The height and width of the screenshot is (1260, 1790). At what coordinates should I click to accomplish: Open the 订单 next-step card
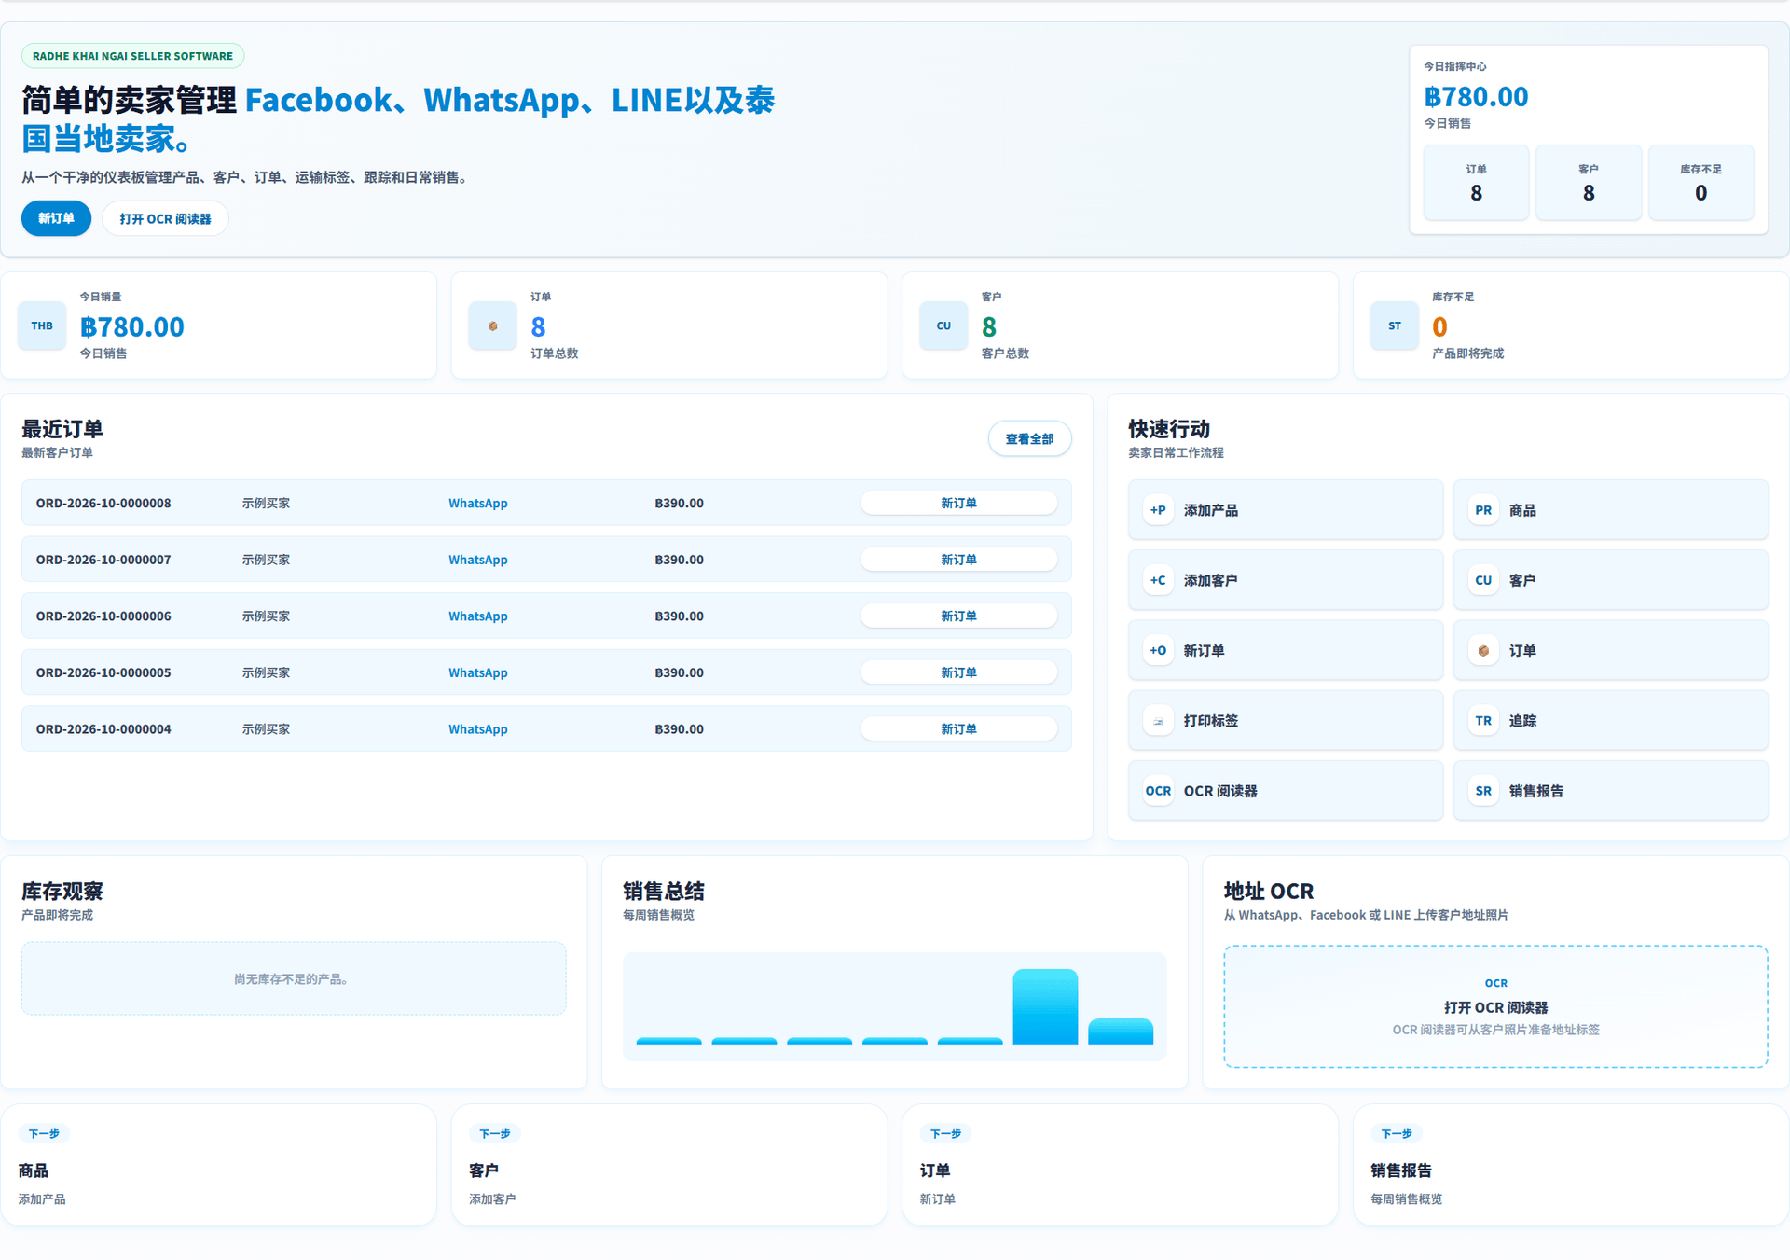coord(1120,1165)
